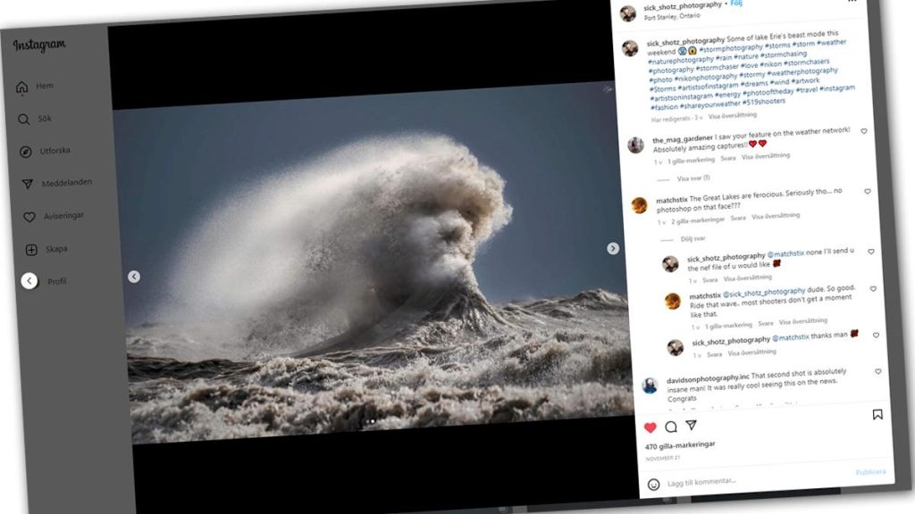Viewport: 915px width, 514px height.
Task: Open Meddelanden via the paper plane icon
Action: pos(26,181)
